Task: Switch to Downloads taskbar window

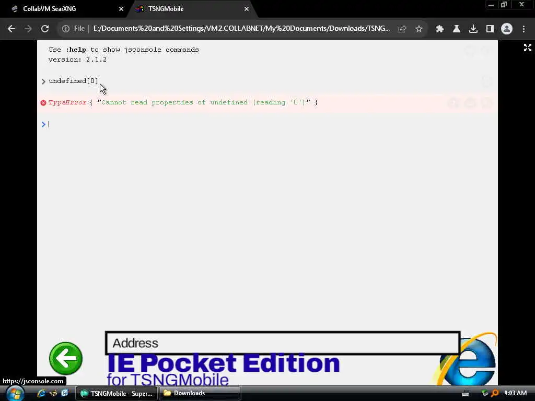Action: [x=200, y=393]
